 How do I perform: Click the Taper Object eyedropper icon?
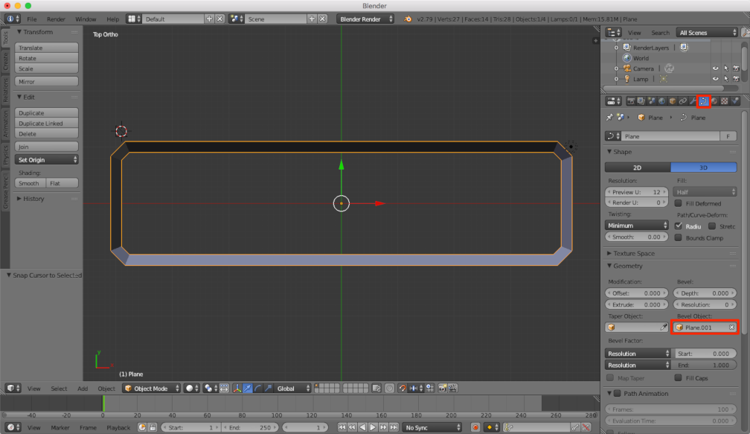(x=664, y=328)
